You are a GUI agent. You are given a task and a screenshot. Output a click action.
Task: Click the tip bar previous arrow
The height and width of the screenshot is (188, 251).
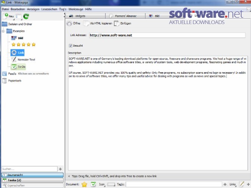coord(69,176)
